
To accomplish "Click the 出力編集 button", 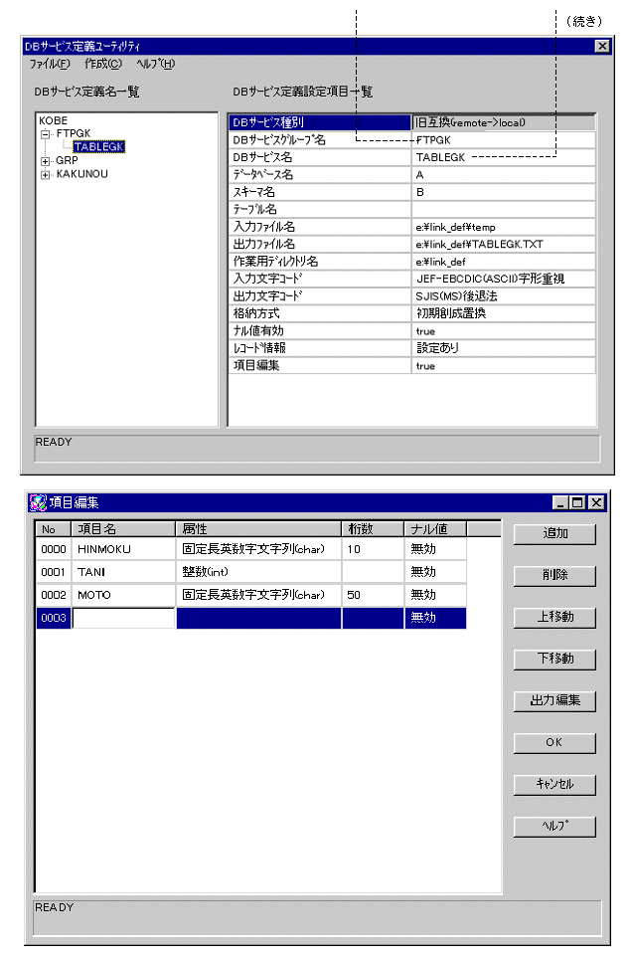I will coord(554,700).
